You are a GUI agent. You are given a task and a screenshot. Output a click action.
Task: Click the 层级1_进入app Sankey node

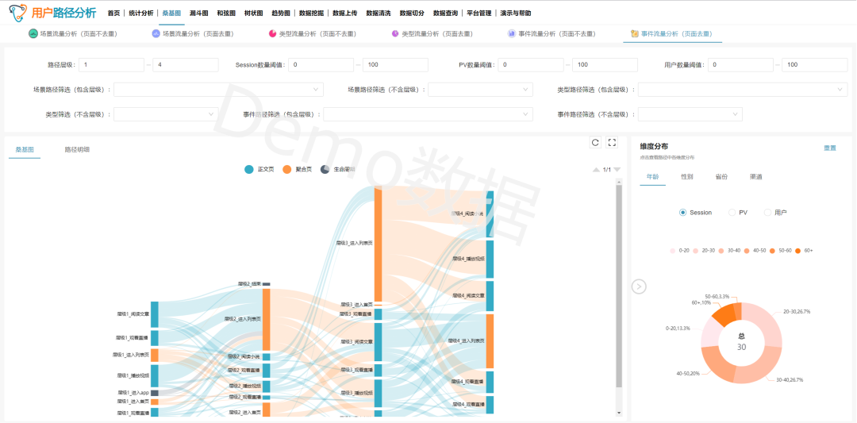coord(154,393)
